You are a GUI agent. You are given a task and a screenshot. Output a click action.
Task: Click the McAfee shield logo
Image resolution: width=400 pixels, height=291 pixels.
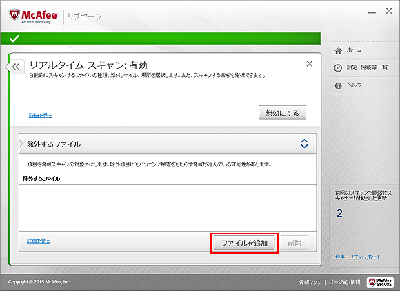14,15
